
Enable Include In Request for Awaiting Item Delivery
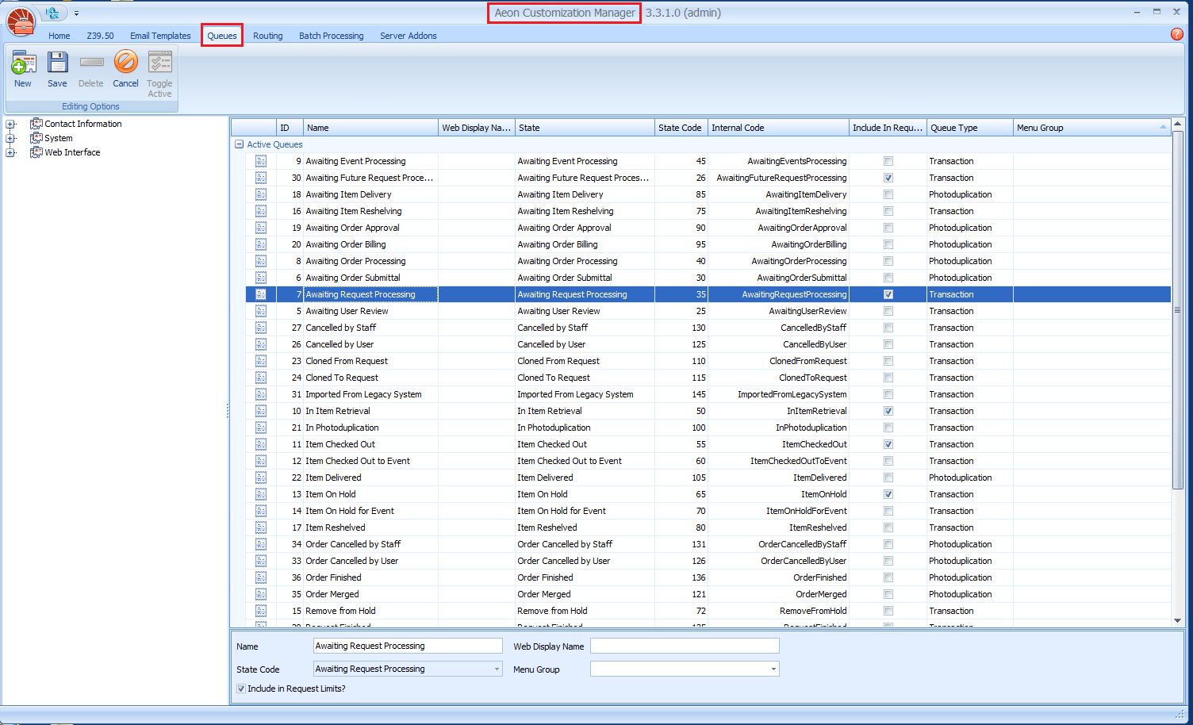pyautogui.click(x=888, y=194)
